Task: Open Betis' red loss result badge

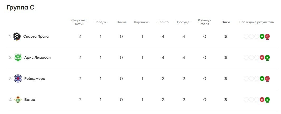Action: coord(262,100)
